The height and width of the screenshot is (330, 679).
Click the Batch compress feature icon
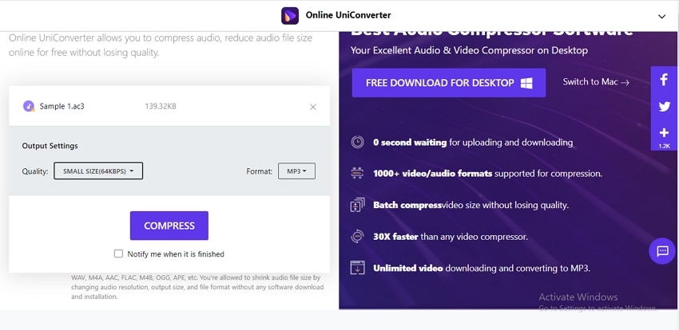pyautogui.click(x=357, y=205)
